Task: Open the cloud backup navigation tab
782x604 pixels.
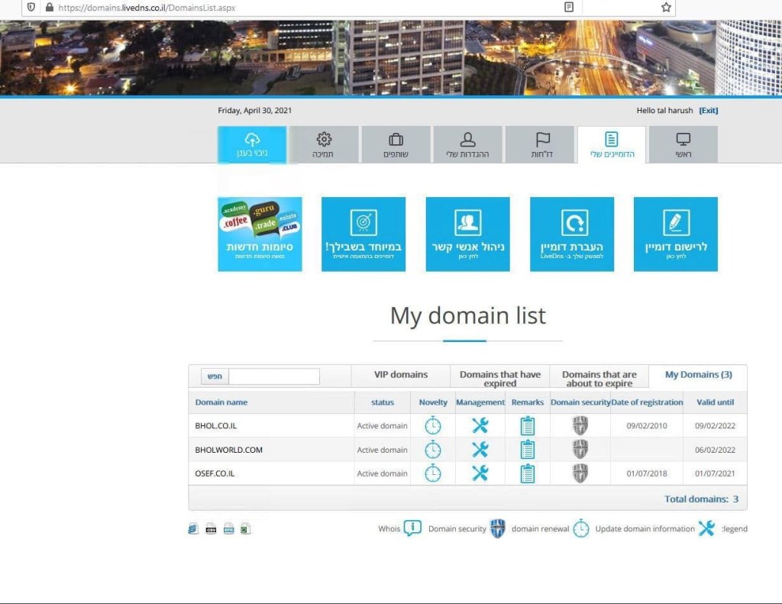Action: point(252,144)
